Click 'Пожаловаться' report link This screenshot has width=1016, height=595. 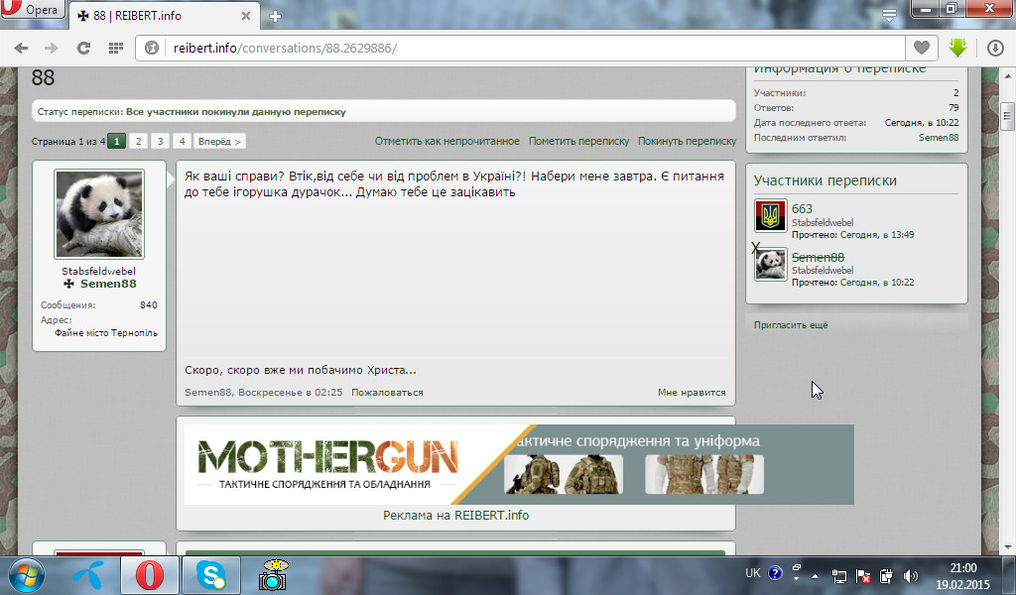pyautogui.click(x=387, y=393)
